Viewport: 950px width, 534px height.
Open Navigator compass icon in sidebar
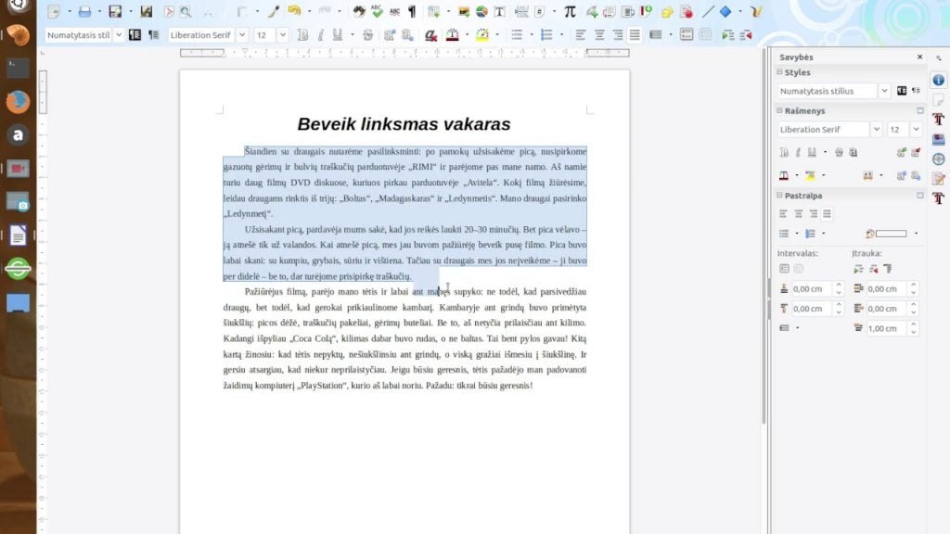coord(939,159)
